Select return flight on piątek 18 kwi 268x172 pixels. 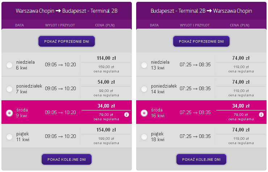[144, 137]
